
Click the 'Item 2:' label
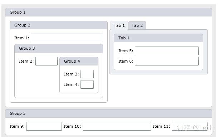point(26,61)
